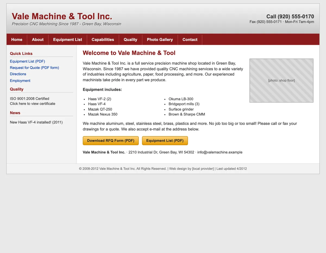
Task: Click the footer copyright notice
Action: pyautogui.click(x=123, y=168)
